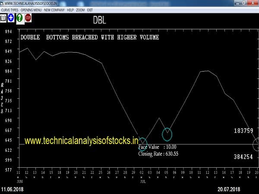This screenshot has width=259, height=194.
Task: Click the Closing Rate 630.55 label
Action: 158,153
